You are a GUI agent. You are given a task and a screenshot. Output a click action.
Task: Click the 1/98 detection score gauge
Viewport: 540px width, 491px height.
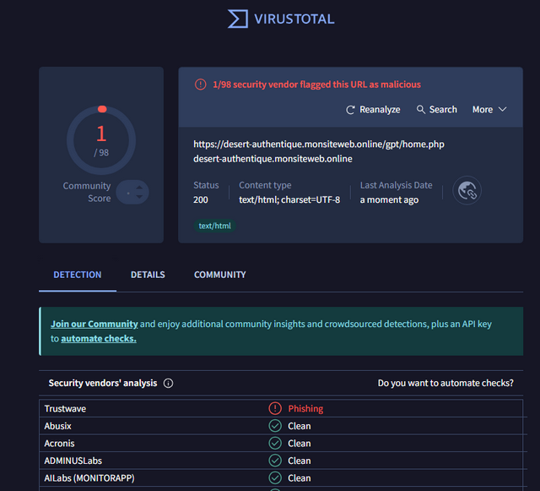pos(101,140)
